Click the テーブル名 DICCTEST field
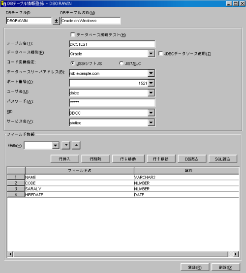246x273 pixels. [x=112, y=44]
